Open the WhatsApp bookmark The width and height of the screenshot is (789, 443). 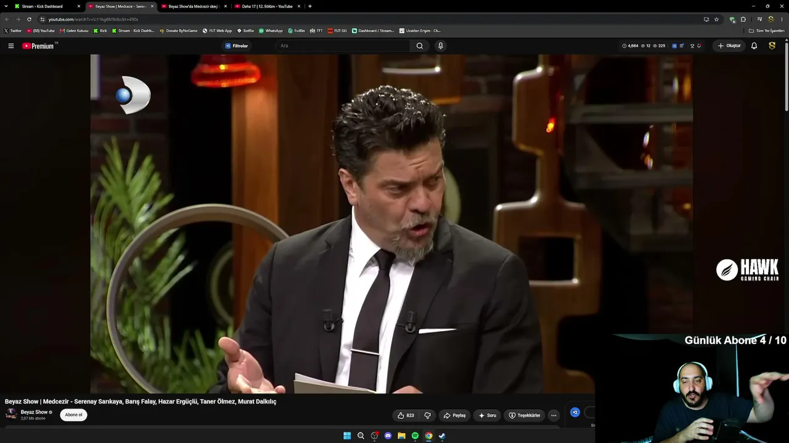point(271,31)
